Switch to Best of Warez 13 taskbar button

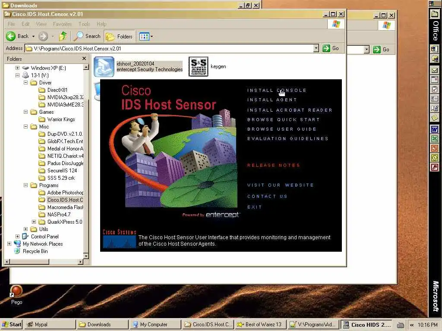261,325
